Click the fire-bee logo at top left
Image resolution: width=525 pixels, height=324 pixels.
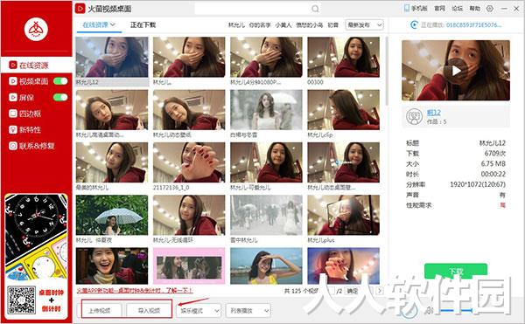pos(36,29)
